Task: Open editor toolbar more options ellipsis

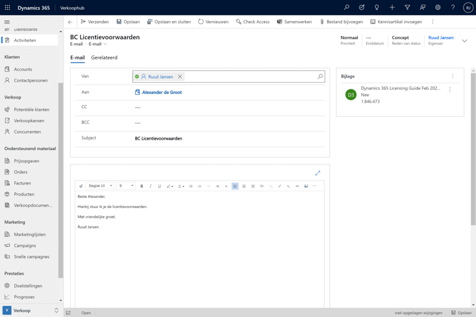Action: click(315, 186)
